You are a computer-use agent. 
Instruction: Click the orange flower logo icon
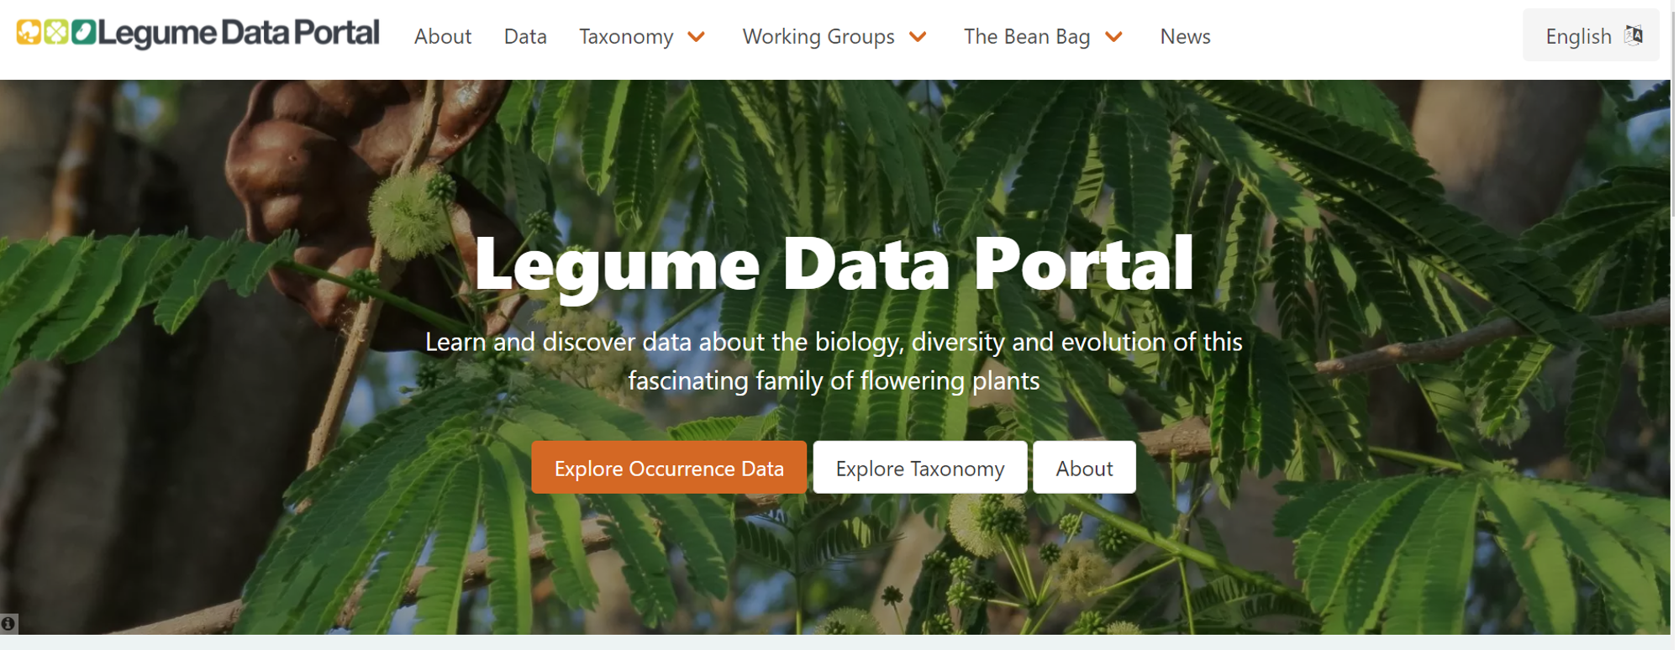[29, 33]
